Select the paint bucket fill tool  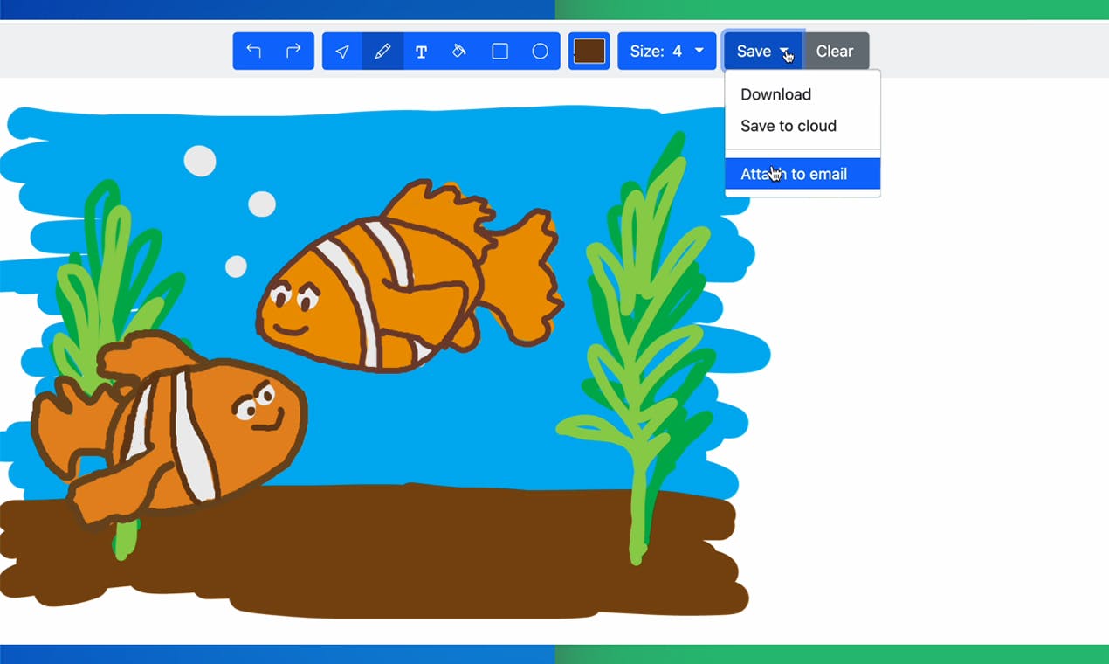click(x=459, y=52)
